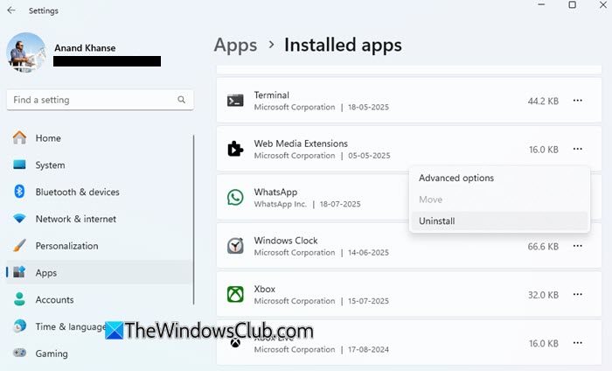Click the 32.0 KB size value
Image resolution: width=612 pixels, height=371 pixels.
tap(543, 295)
